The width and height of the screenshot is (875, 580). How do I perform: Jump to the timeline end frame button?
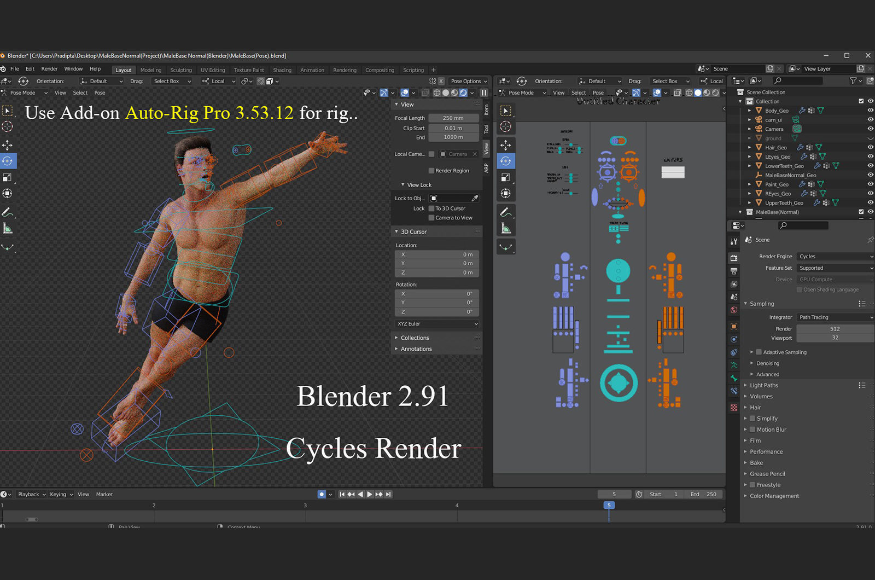388,494
